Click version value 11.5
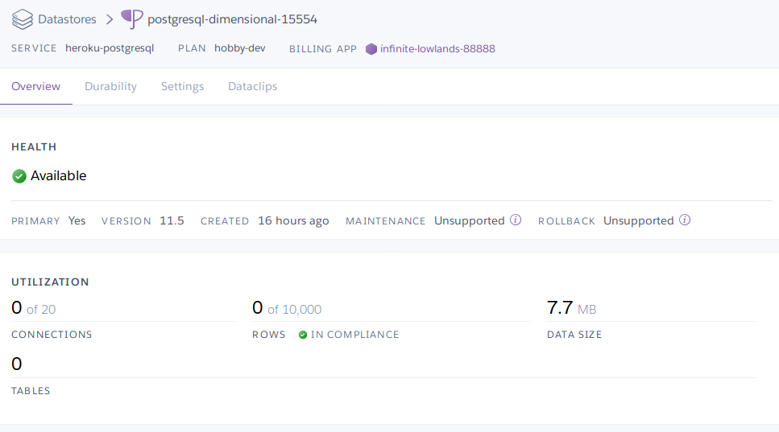779x432 pixels. tap(172, 220)
